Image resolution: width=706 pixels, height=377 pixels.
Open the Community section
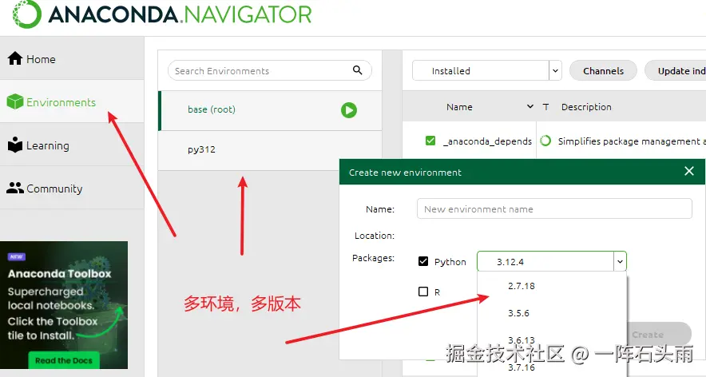[72, 188]
